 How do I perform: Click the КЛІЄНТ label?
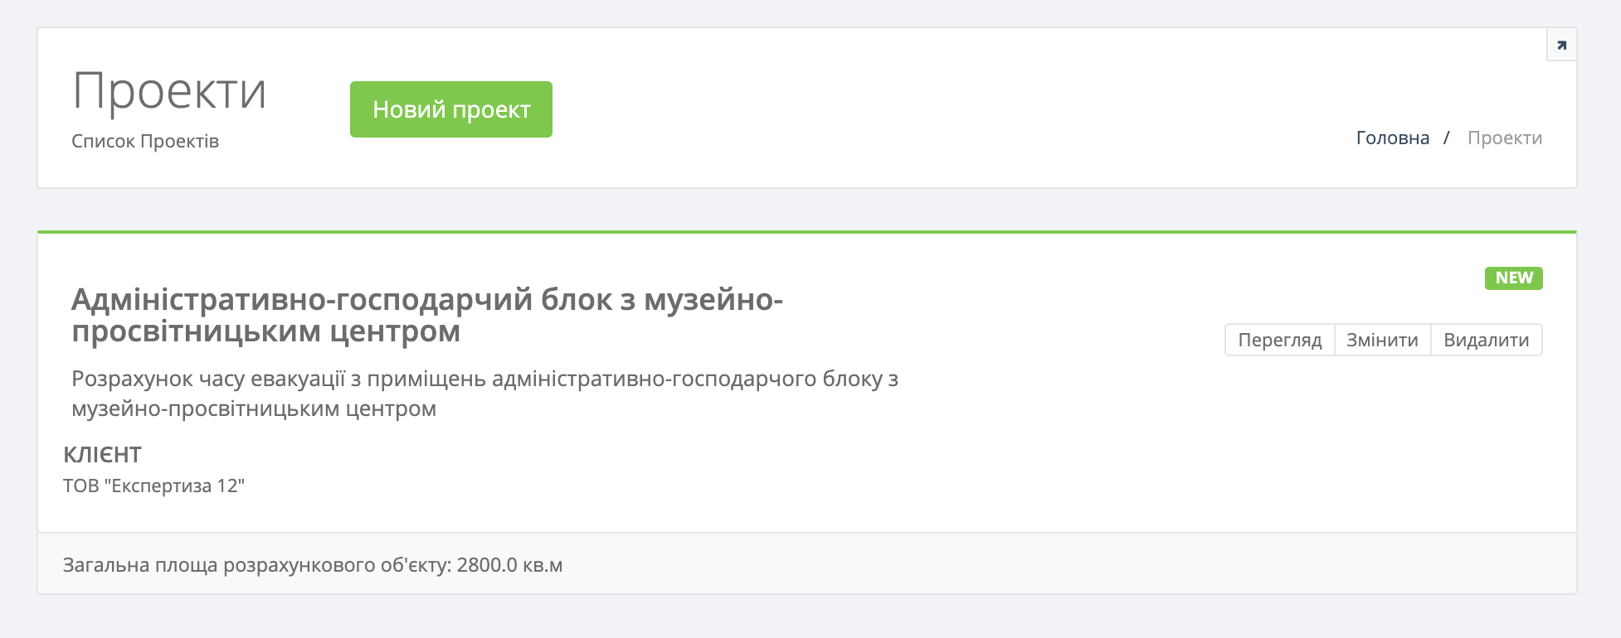pyautogui.click(x=102, y=455)
